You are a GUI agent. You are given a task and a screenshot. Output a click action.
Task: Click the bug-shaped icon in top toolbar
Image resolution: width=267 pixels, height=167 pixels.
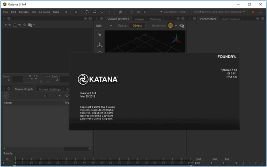[121, 12]
